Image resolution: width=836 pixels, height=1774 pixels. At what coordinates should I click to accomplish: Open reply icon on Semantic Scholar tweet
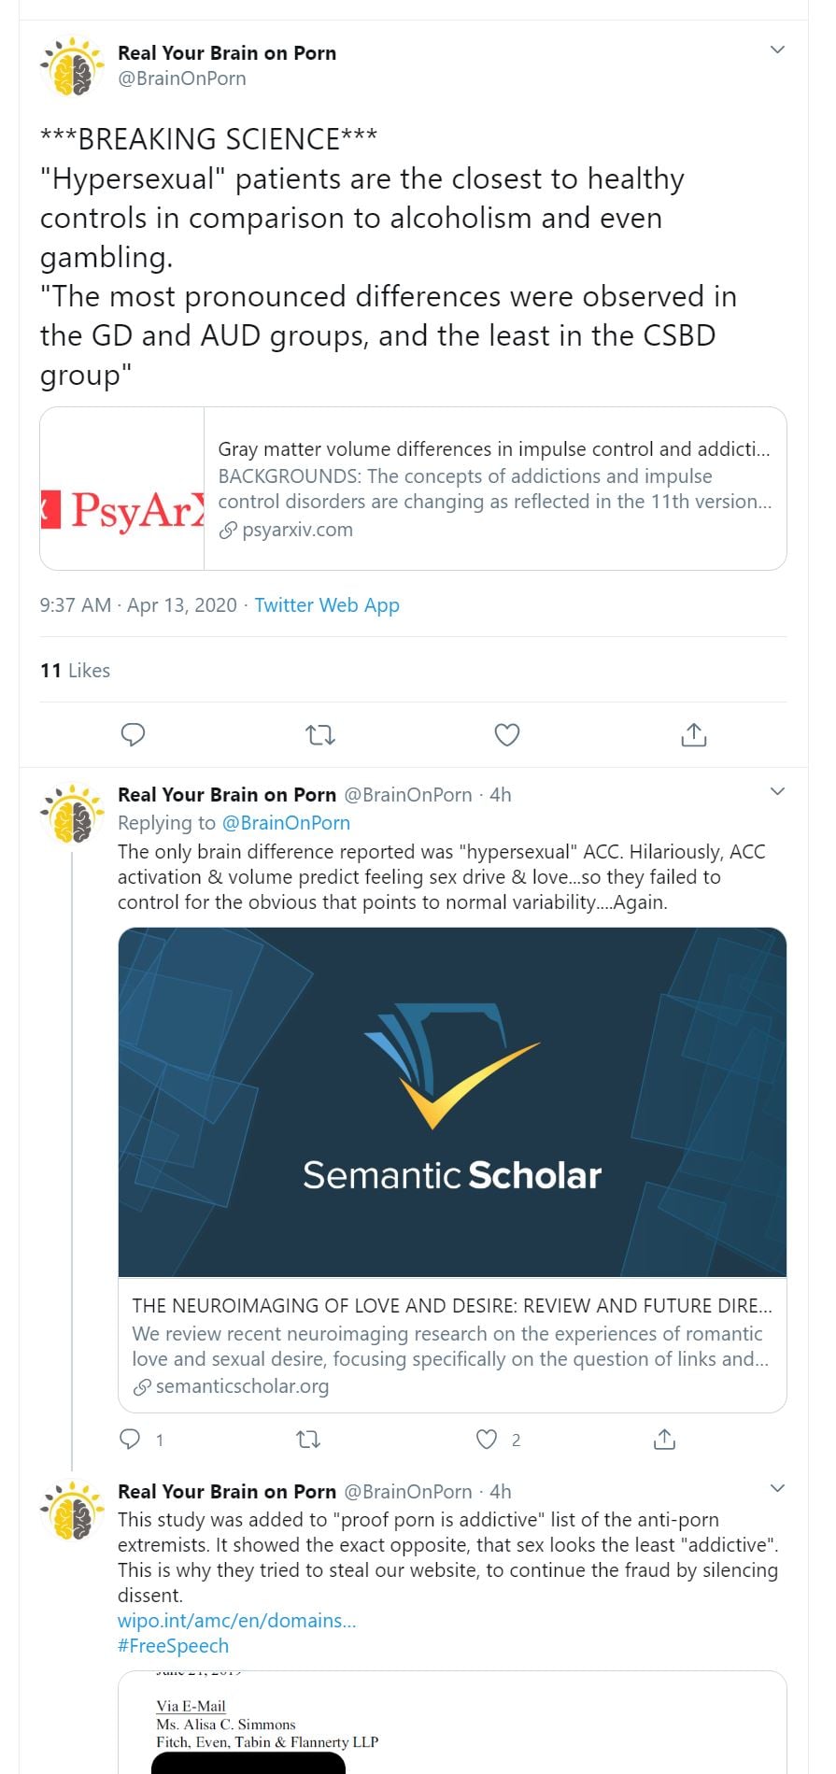[x=131, y=1440]
